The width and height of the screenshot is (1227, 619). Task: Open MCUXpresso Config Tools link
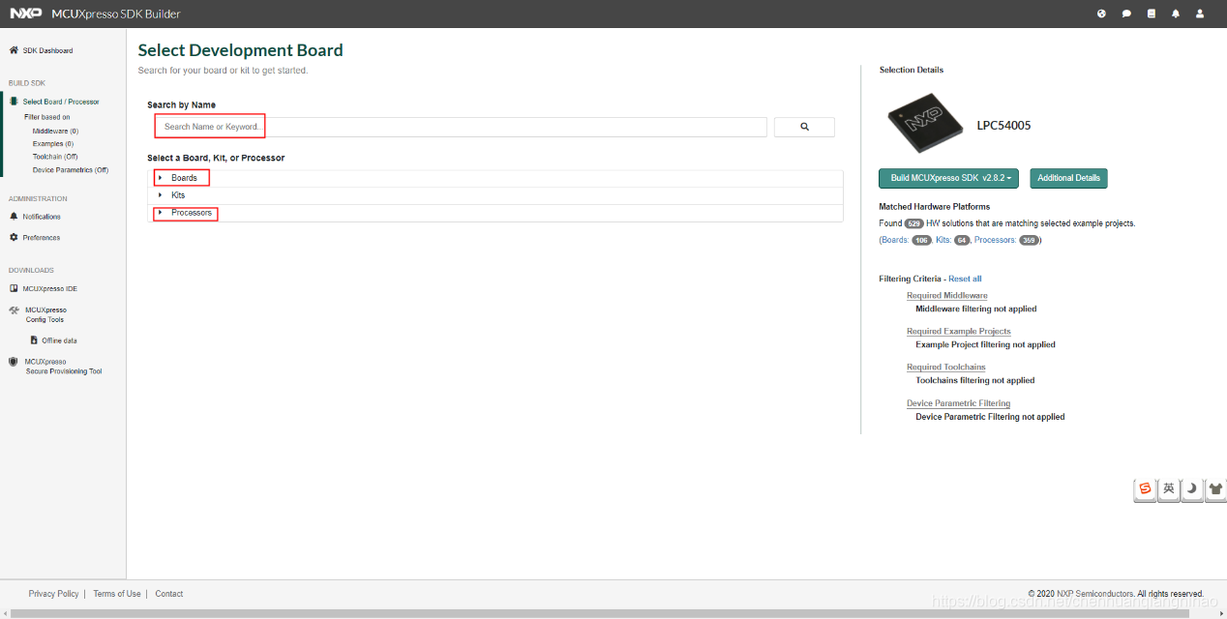click(45, 314)
